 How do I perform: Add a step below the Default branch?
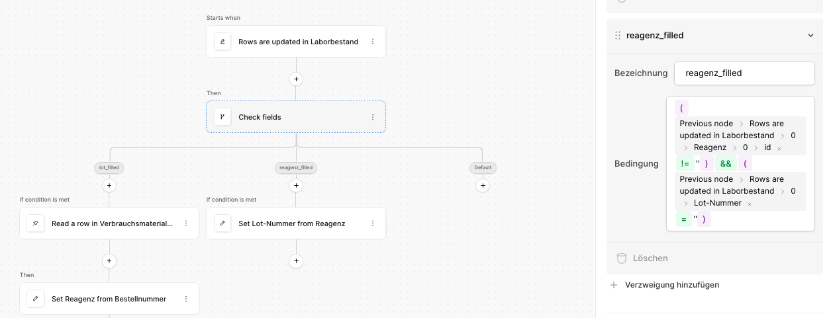click(x=483, y=186)
